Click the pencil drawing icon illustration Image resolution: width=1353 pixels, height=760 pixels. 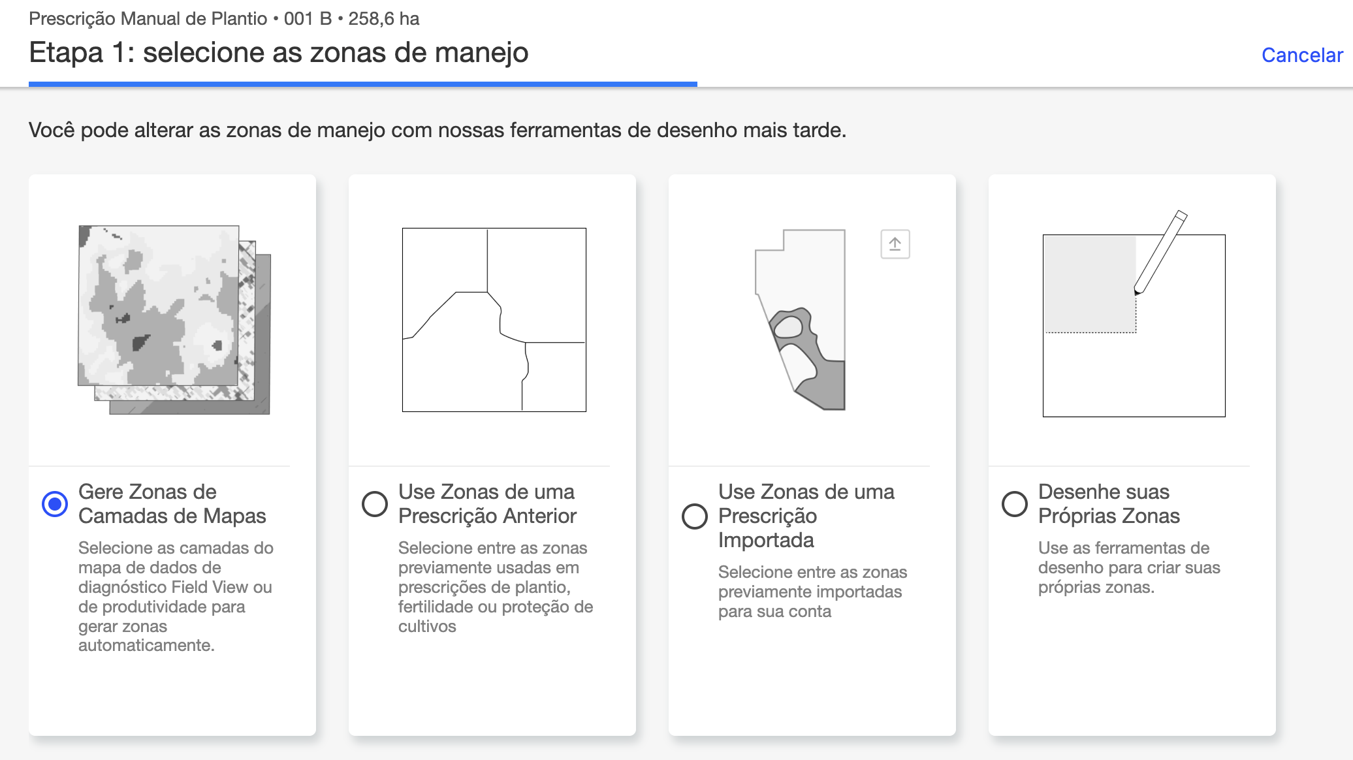[1160, 252]
